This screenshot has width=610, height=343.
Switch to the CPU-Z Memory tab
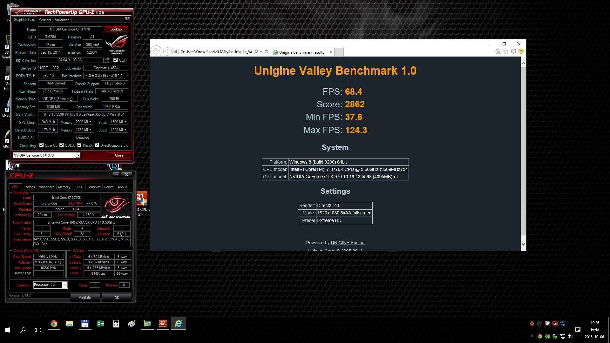(x=64, y=187)
